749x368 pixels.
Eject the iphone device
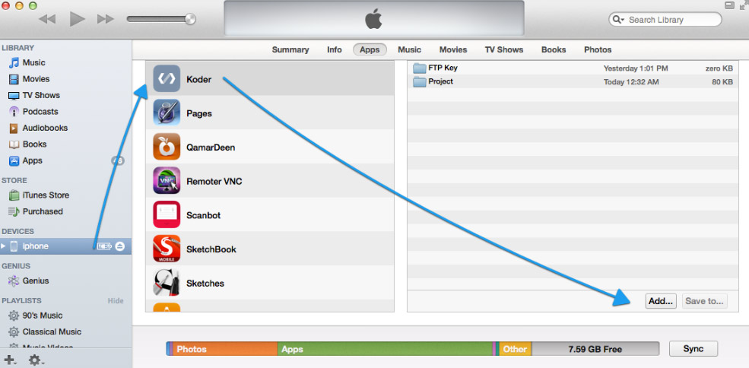[x=120, y=246]
